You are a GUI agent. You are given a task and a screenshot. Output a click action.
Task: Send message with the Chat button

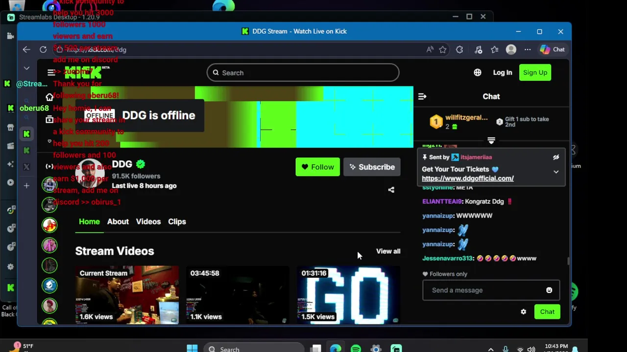[547, 311]
